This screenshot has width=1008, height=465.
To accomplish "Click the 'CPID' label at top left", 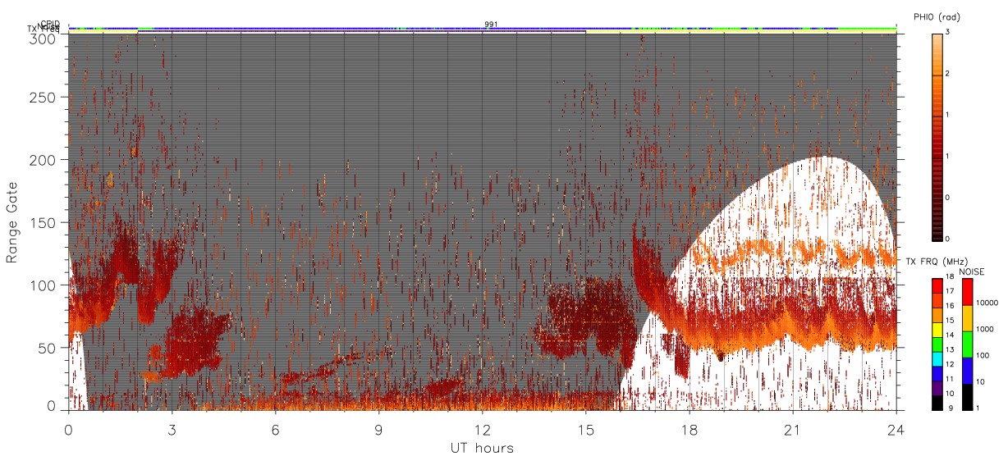I will point(51,24).
